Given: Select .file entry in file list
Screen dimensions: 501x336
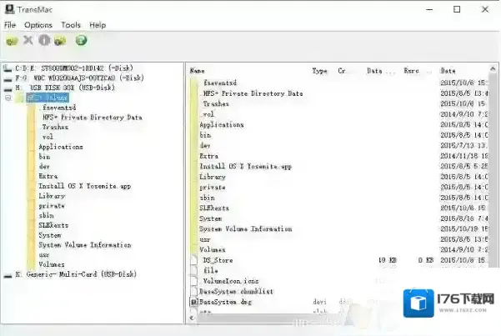Looking at the screenshot, I should click(211, 271).
